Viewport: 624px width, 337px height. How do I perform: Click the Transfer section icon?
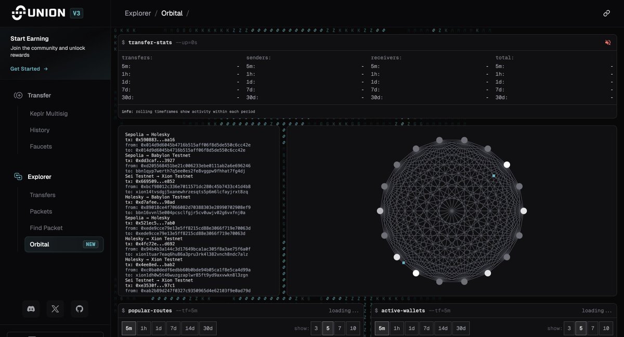[x=18, y=95]
